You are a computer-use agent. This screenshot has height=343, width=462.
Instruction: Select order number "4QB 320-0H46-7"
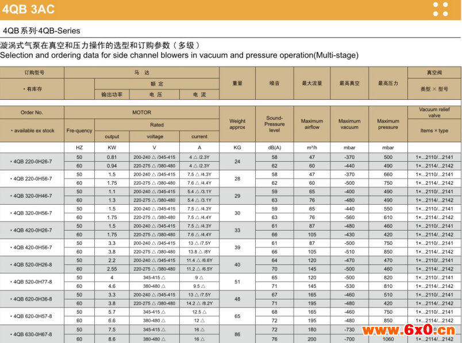coord(32,196)
